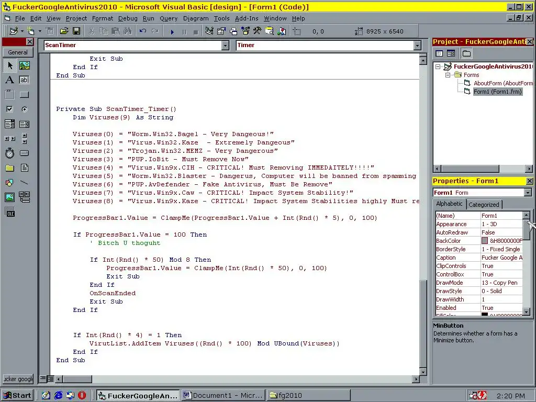Collapse the Forms folder node
Viewport: 536px width, 402px height.
click(448, 75)
